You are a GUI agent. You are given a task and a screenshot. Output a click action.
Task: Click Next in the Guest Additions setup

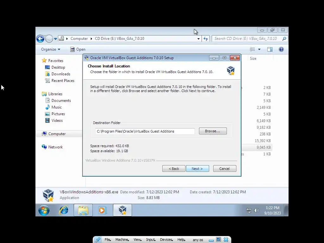coord(197,169)
